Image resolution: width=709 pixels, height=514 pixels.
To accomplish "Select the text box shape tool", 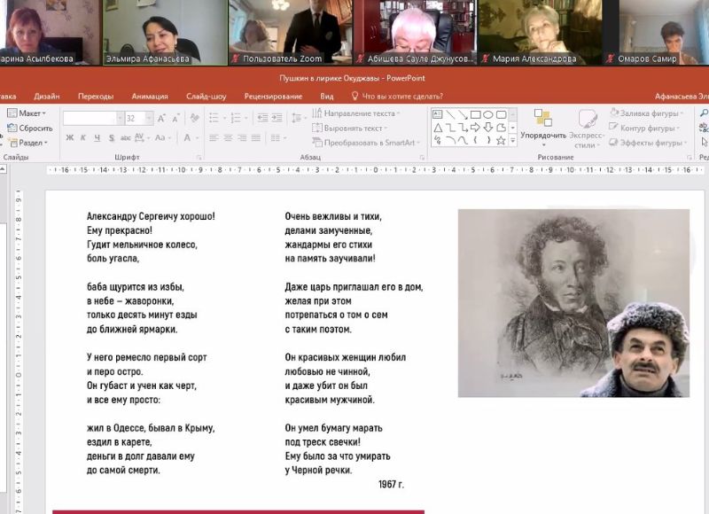I will coord(438,115).
